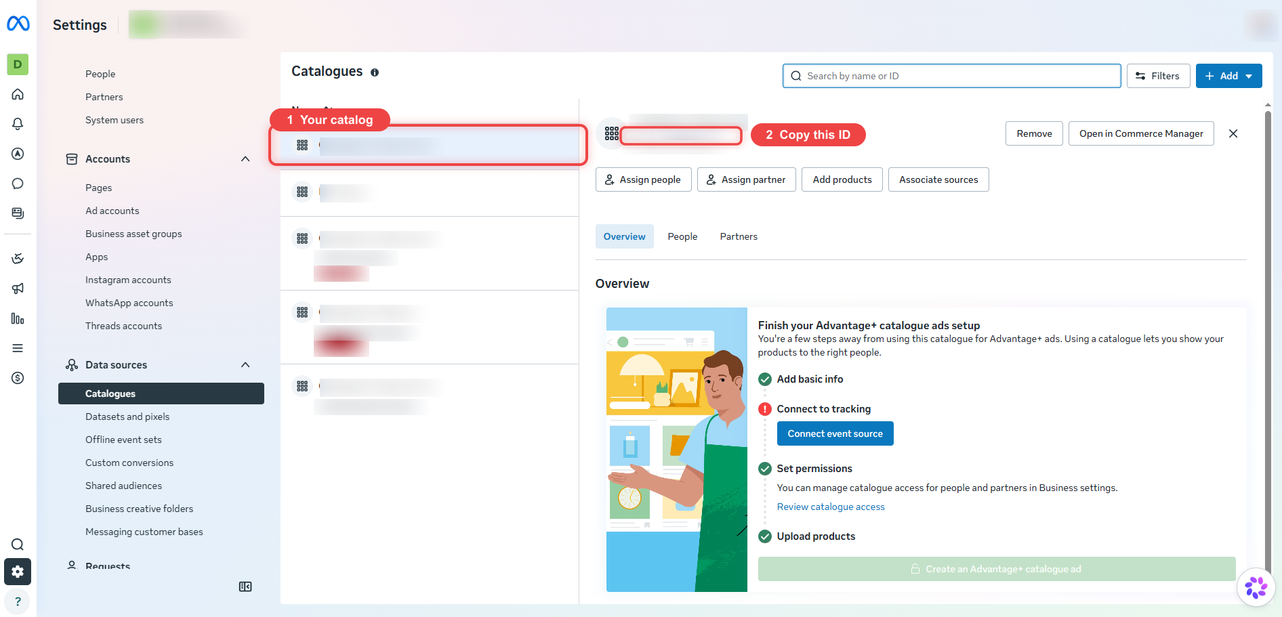Image resolution: width=1282 pixels, height=617 pixels.
Task: Open Business creative folders
Action: coord(139,509)
